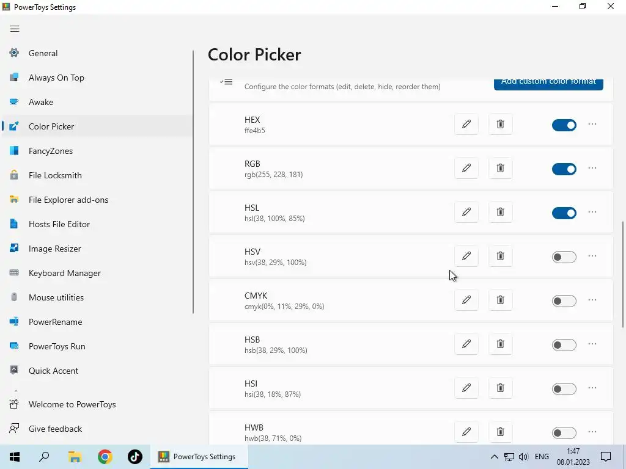Click the volume speaker tray icon
The height and width of the screenshot is (469, 626).
pyautogui.click(x=523, y=457)
